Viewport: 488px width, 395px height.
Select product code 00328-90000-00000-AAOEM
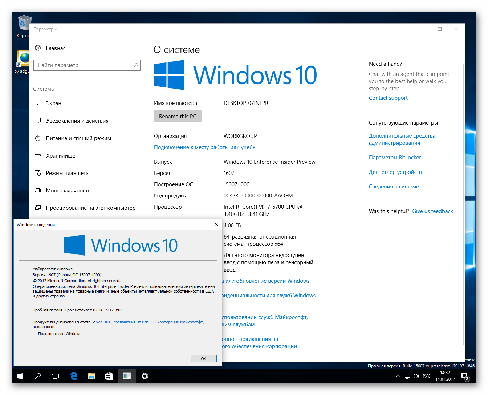258,196
